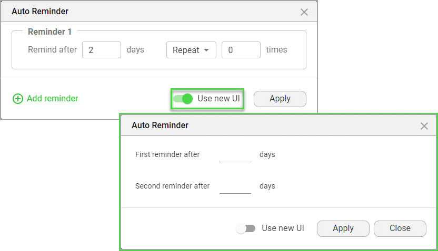Image resolution: width=438 pixels, height=251 pixels.
Task: Close the upper Auto Reminder dialog with X
Action: [x=304, y=12]
